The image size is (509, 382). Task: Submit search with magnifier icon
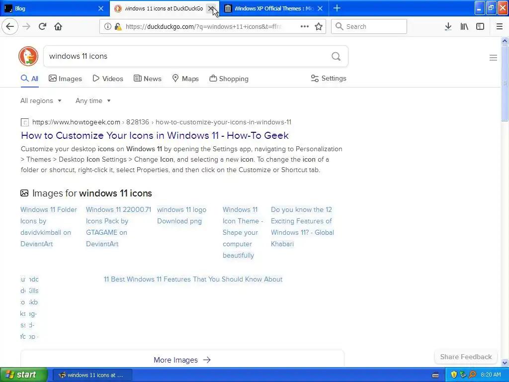(x=336, y=57)
